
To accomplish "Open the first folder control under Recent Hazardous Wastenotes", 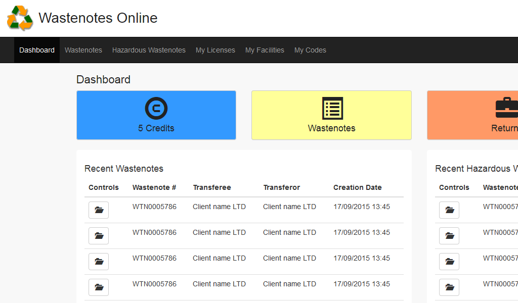I will point(449,210).
